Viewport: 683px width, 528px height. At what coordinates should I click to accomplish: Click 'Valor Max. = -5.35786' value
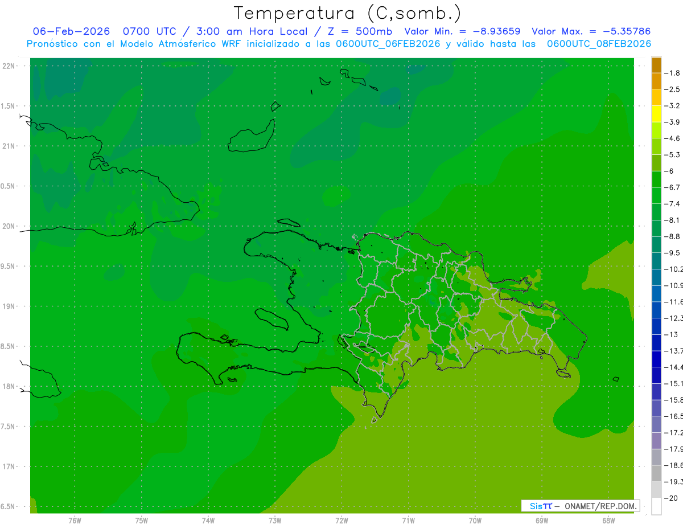[591, 31]
